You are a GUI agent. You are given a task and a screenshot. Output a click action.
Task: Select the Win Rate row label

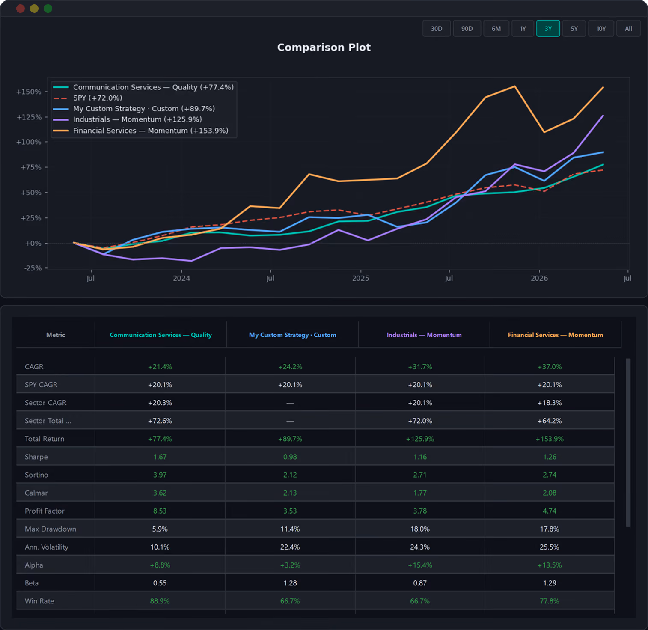click(39, 601)
